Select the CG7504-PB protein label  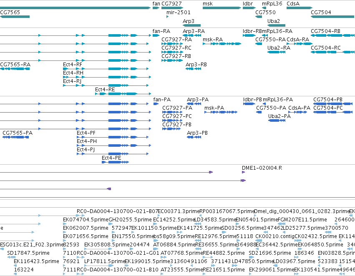[328, 100]
